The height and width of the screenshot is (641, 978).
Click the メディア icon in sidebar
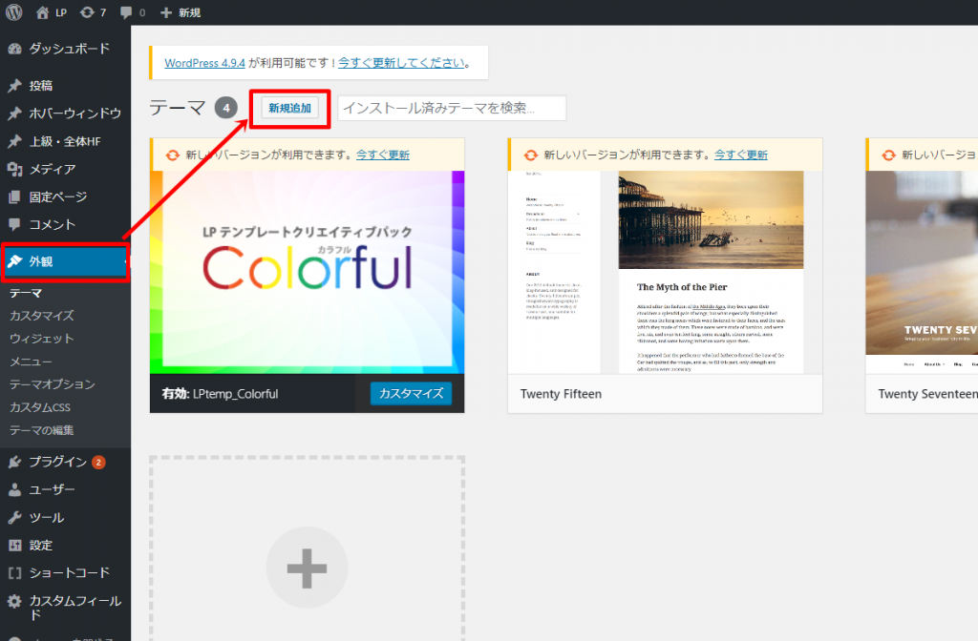click(15, 169)
